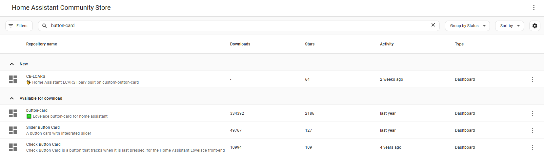This screenshot has width=544, height=168.
Task: Clear the search field with the X icon
Action: pyautogui.click(x=433, y=25)
